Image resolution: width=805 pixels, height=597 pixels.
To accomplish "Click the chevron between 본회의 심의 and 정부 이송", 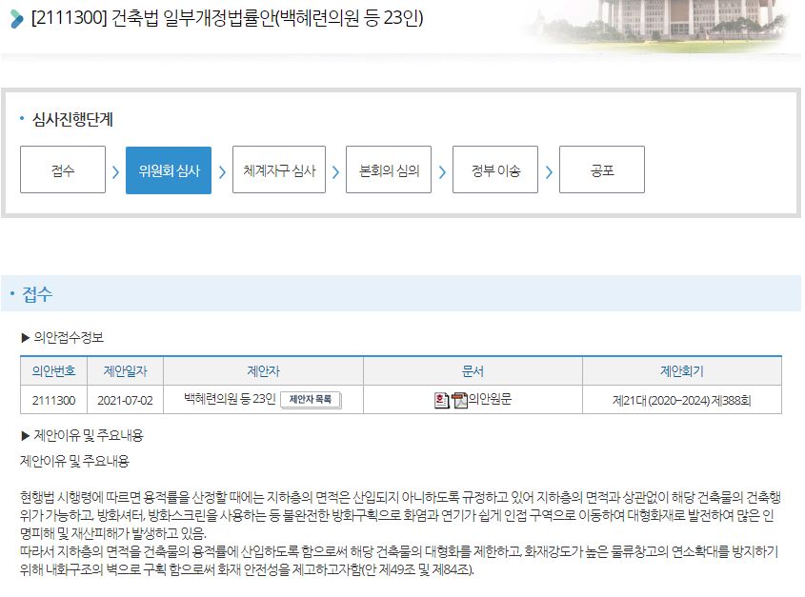I will (x=442, y=172).
